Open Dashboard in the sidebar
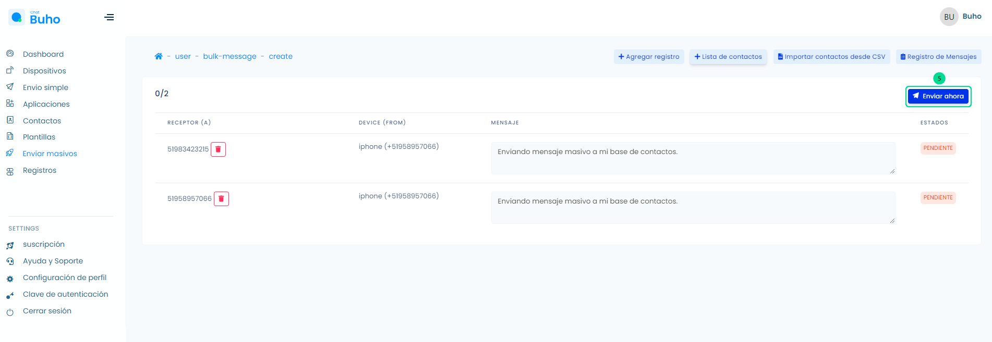 pos(43,54)
